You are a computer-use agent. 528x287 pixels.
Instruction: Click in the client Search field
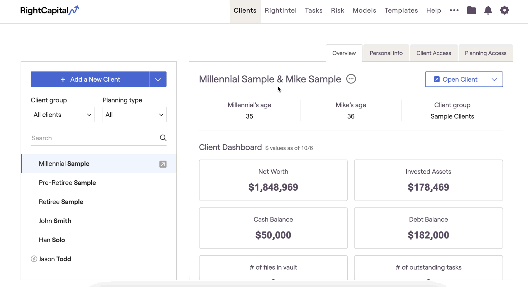94,138
